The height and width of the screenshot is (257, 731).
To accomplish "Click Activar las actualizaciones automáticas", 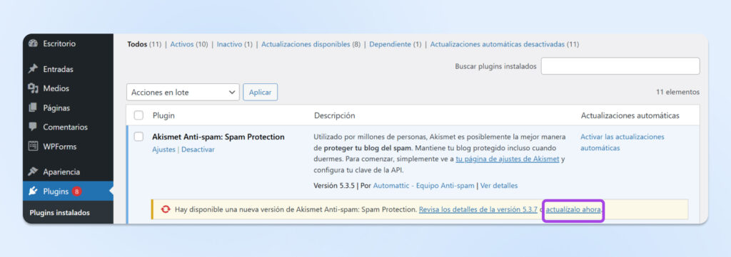I will point(622,142).
